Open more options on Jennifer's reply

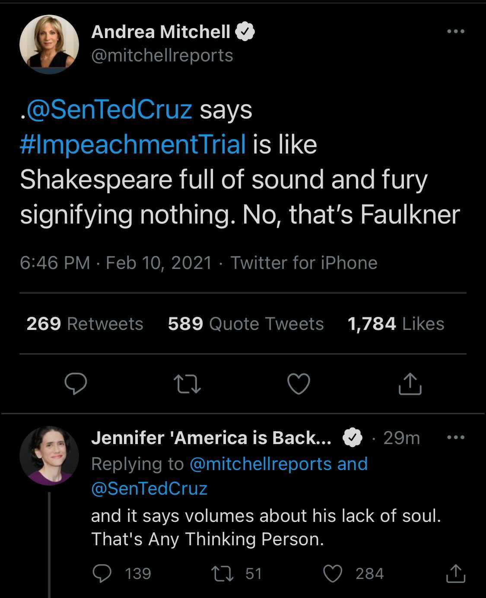pos(456,438)
